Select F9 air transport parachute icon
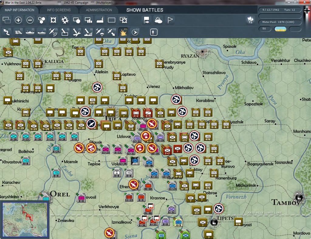311x239 pixels. [100, 32]
